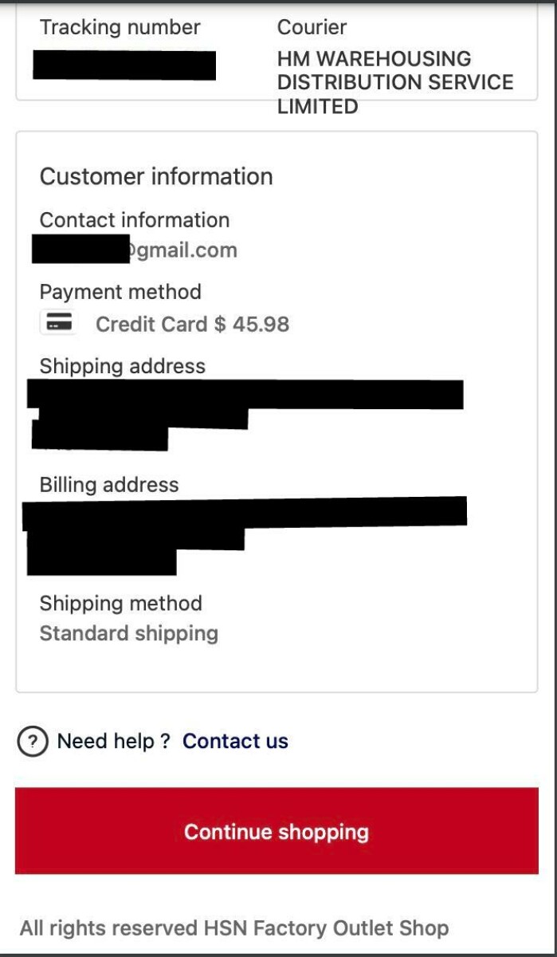This screenshot has height=957, width=557.
Task: Click the credit card payment icon
Action: (x=57, y=323)
